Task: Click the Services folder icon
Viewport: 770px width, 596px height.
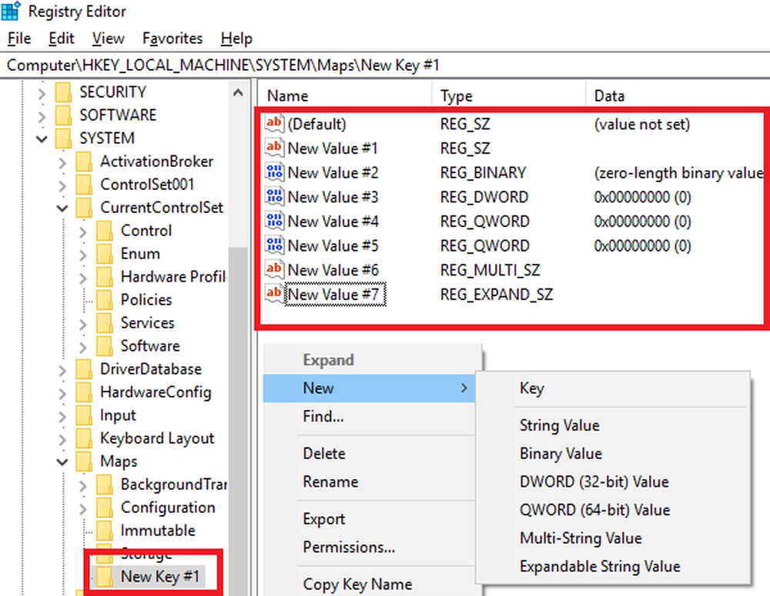Action: [x=105, y=322]
